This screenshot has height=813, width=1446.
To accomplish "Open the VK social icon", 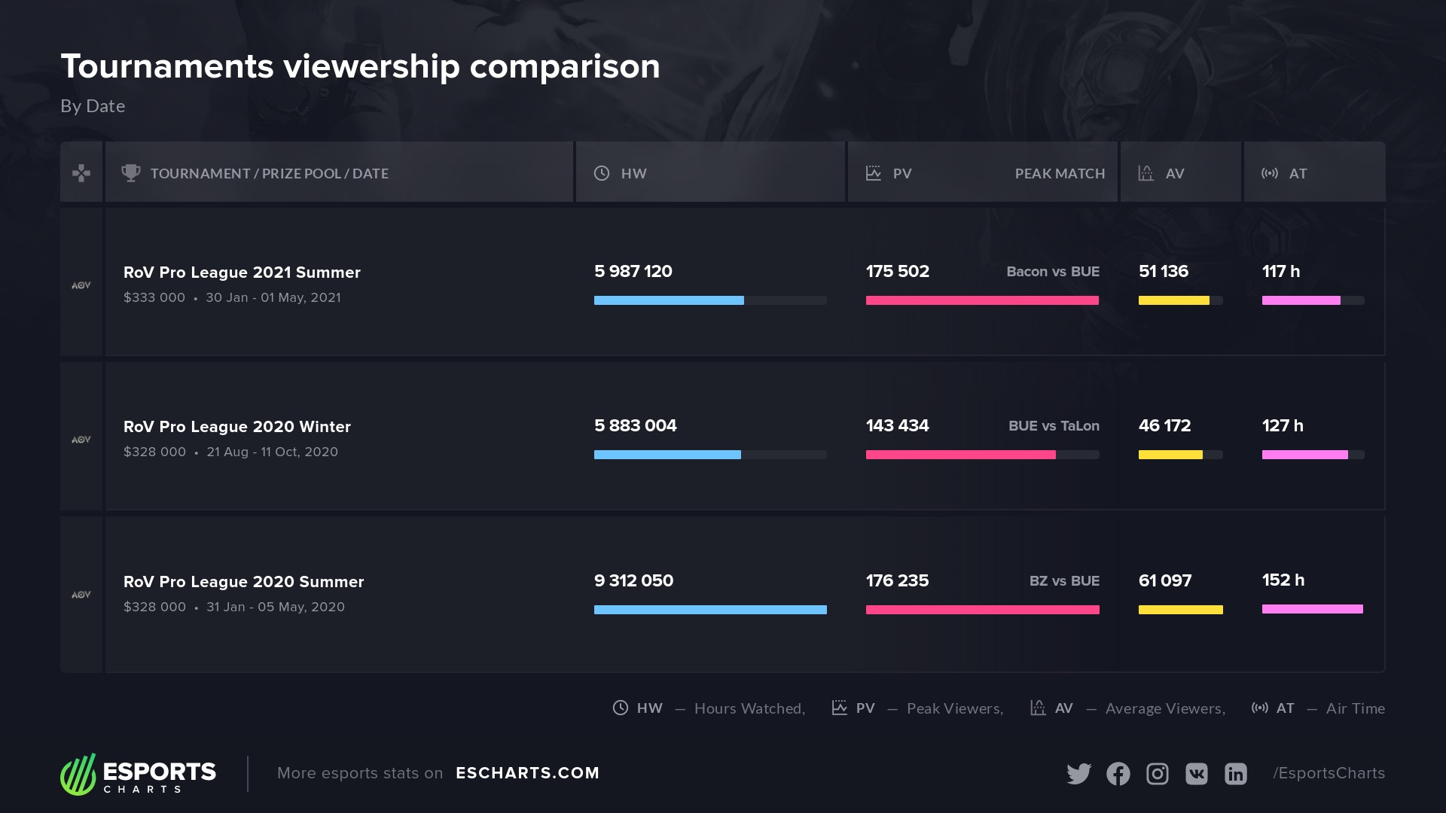I will (1197, 774).
